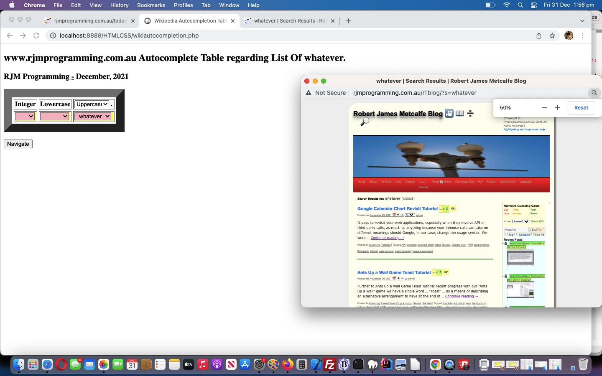Open the Chrome three-dot menu

(582, 36)
